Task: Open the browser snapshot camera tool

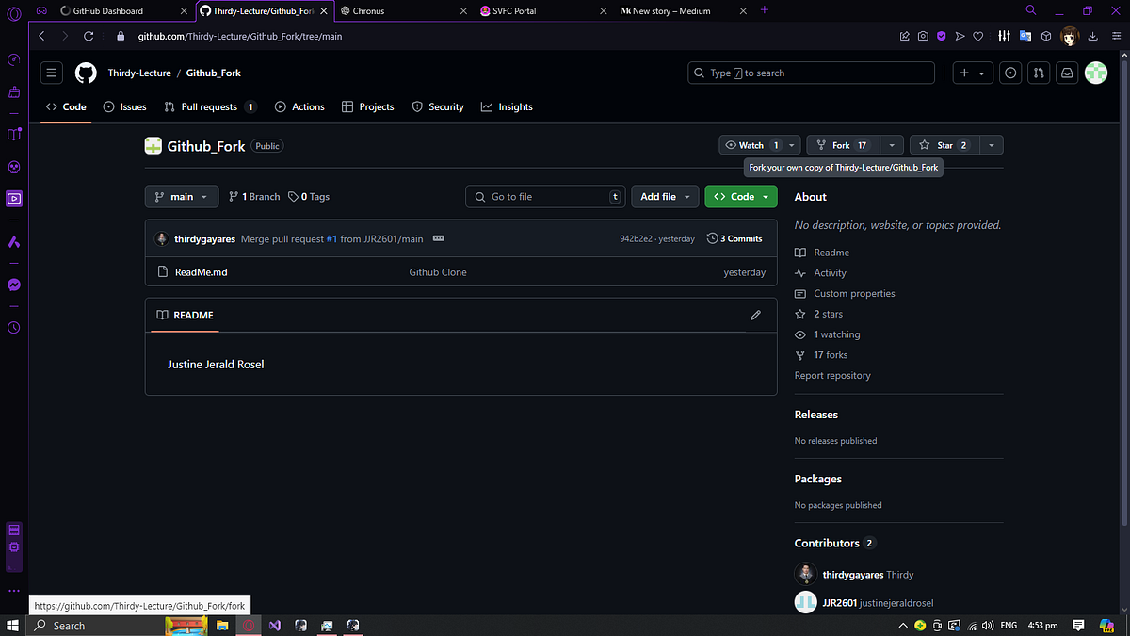Action: (x=922, y=36)
